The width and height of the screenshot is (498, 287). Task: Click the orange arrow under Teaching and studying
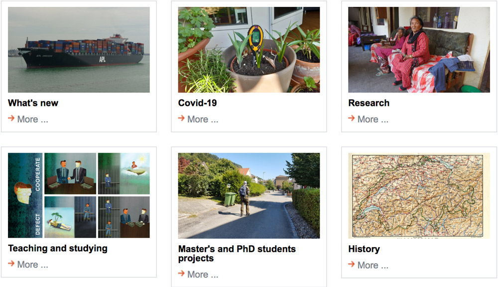point(11,264)
